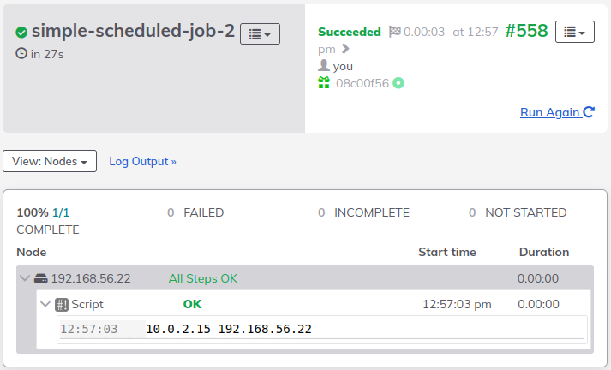Click the node server icon for 192.168.56.22
This screenshot has height=370, width=611.
coord(41,278)
